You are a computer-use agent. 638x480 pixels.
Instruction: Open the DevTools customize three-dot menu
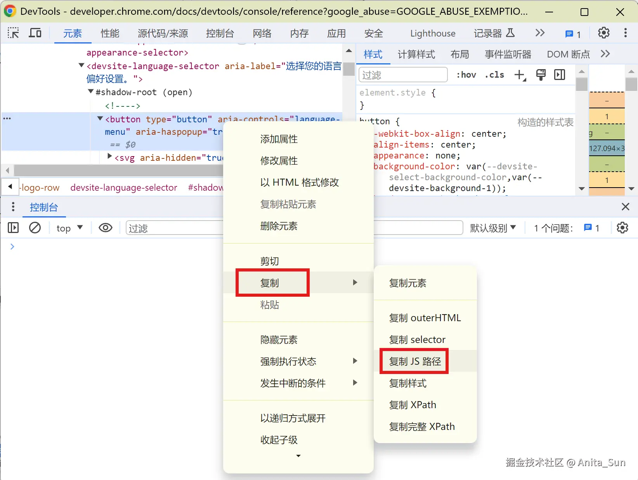pos(626,33)
